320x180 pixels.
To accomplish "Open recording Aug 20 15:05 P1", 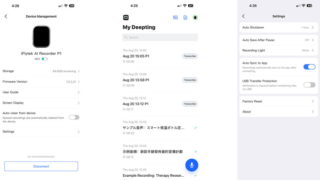I will (136, 56).
